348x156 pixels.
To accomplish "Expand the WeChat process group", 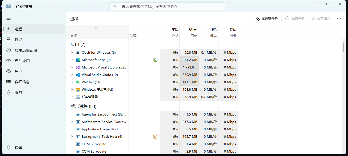I will tap(72, 82).
